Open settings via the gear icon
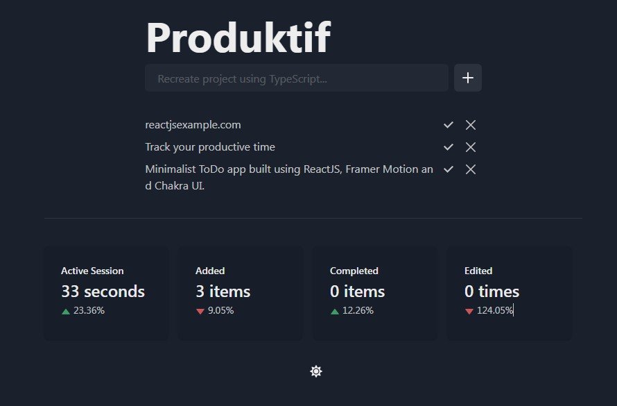Screen dimensions: 617x406 coord(316,371)
